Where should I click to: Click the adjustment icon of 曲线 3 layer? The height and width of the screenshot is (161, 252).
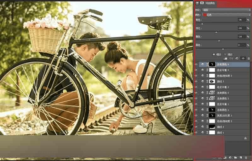click(x=203, y=81)
